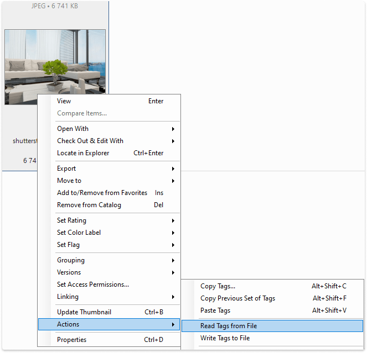
Task: Click Read Tags from File
Action: [229, 326]
